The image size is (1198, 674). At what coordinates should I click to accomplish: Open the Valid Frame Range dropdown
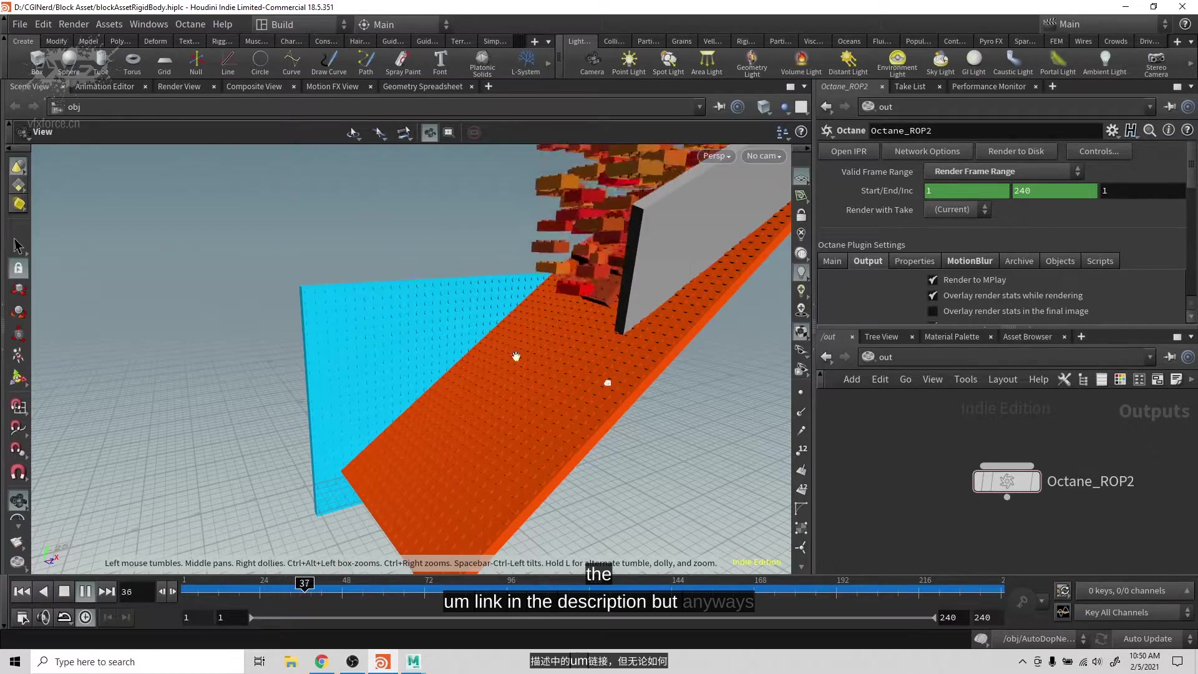tap(1003, 172)
